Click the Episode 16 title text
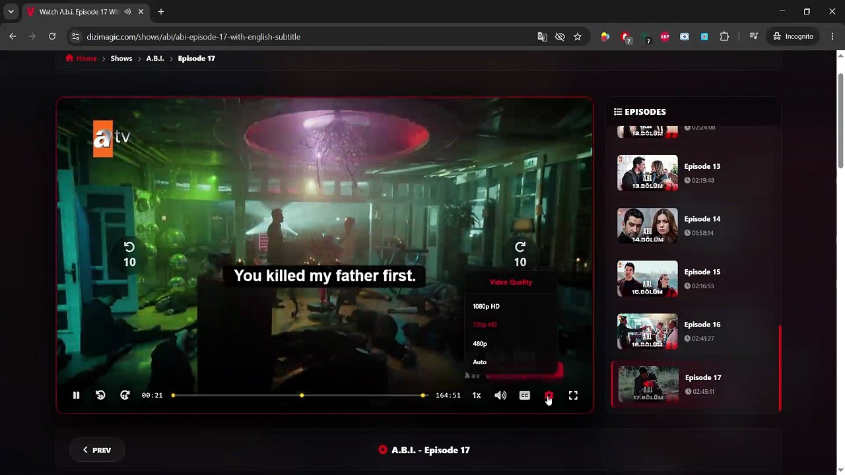Screen dimensions: 845x475 (x=702, y=325)
